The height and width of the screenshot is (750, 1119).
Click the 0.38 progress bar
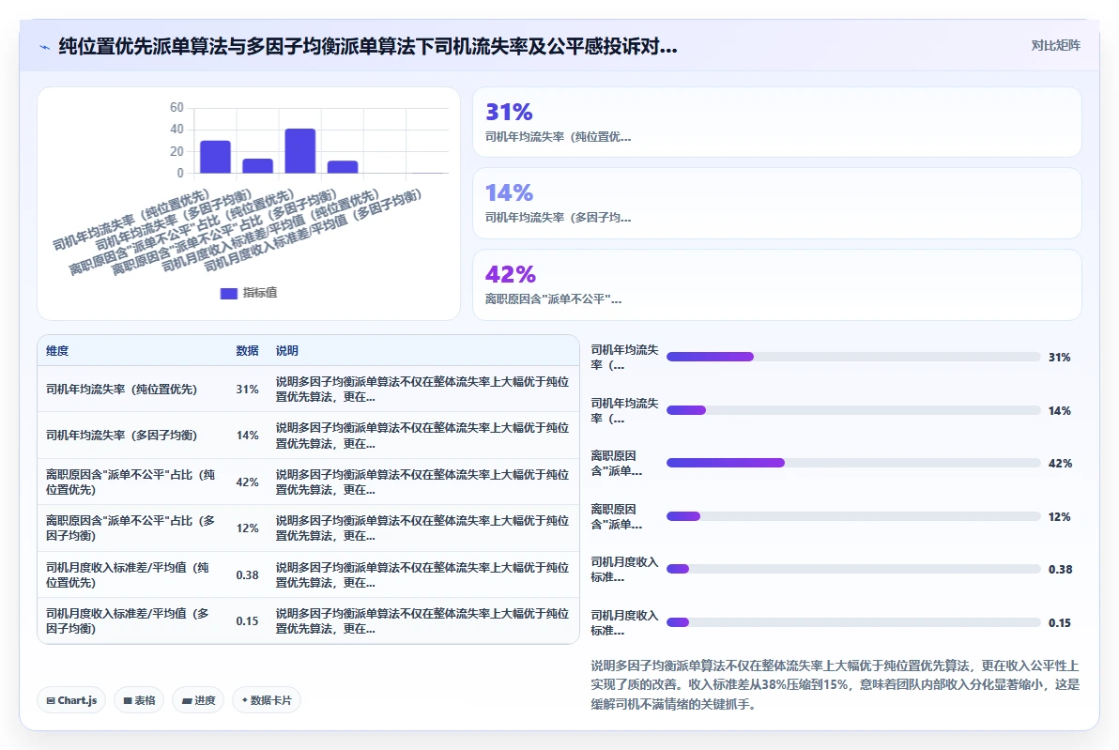click(852, 570)
